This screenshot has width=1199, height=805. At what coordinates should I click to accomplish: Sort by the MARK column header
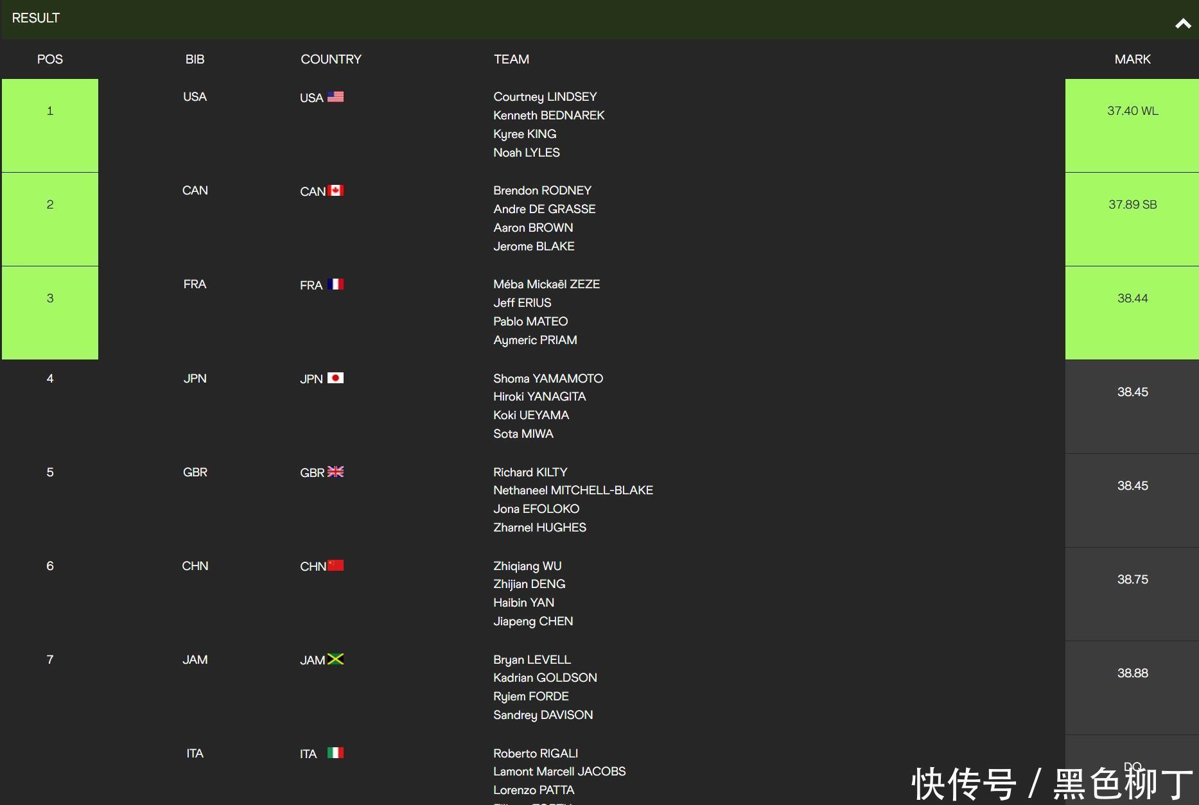coord(1132,59)
